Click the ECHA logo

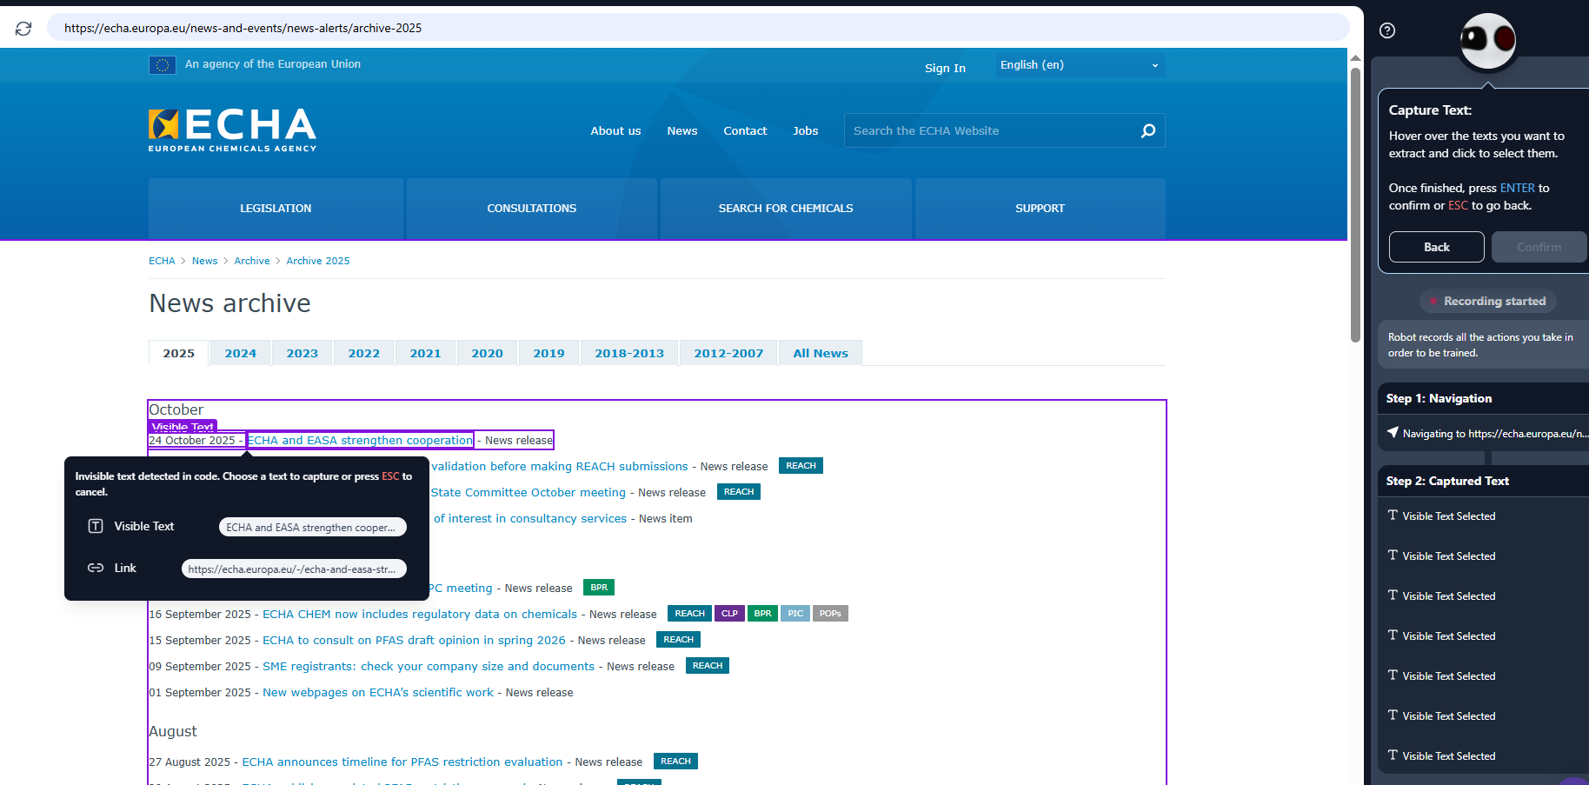(232, 130)
